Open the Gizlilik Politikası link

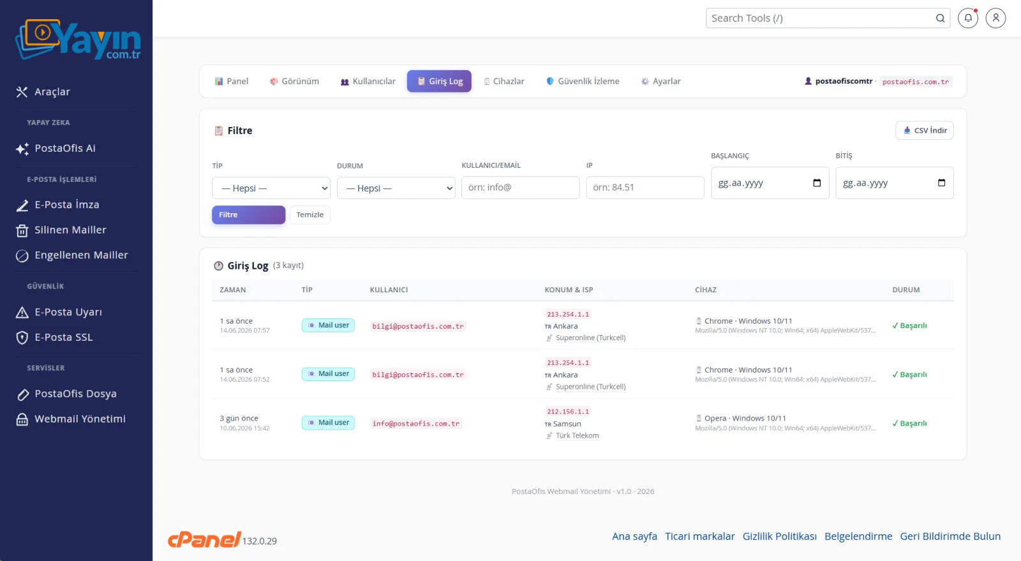point(779,537)
